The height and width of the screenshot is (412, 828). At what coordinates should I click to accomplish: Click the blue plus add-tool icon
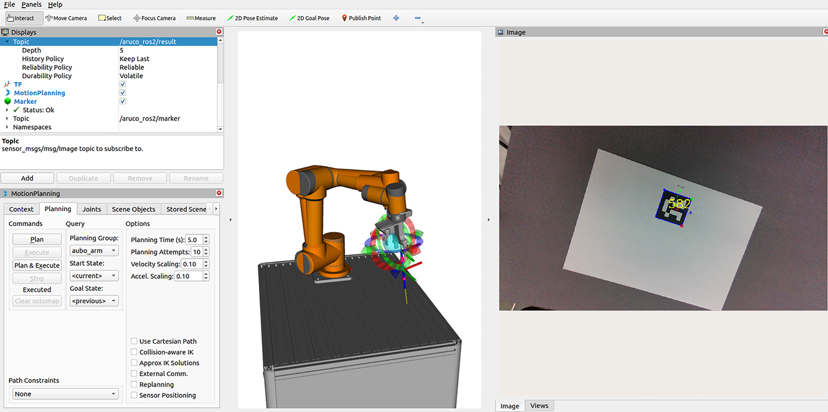pyautogui.click(x=396, y=18)
